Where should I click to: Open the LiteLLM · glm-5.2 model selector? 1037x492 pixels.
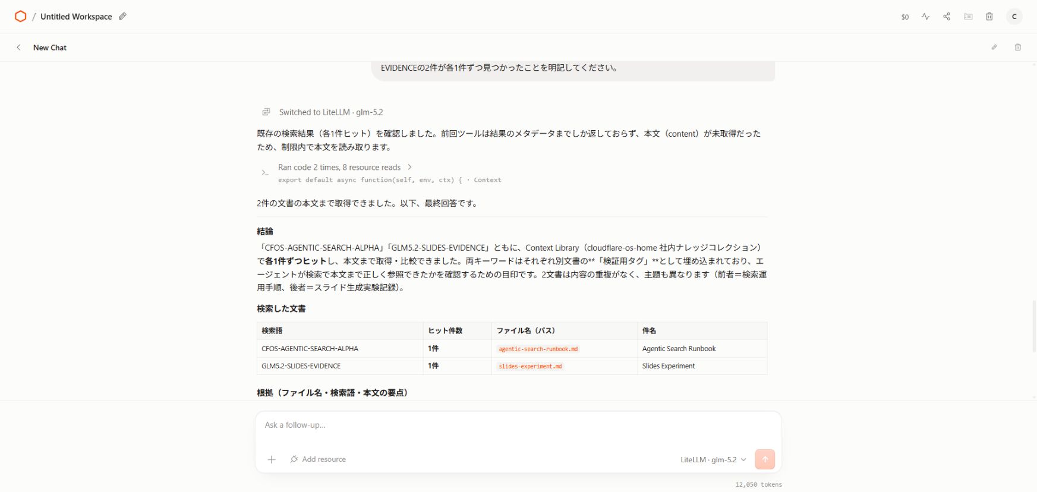tap(713, 459)
